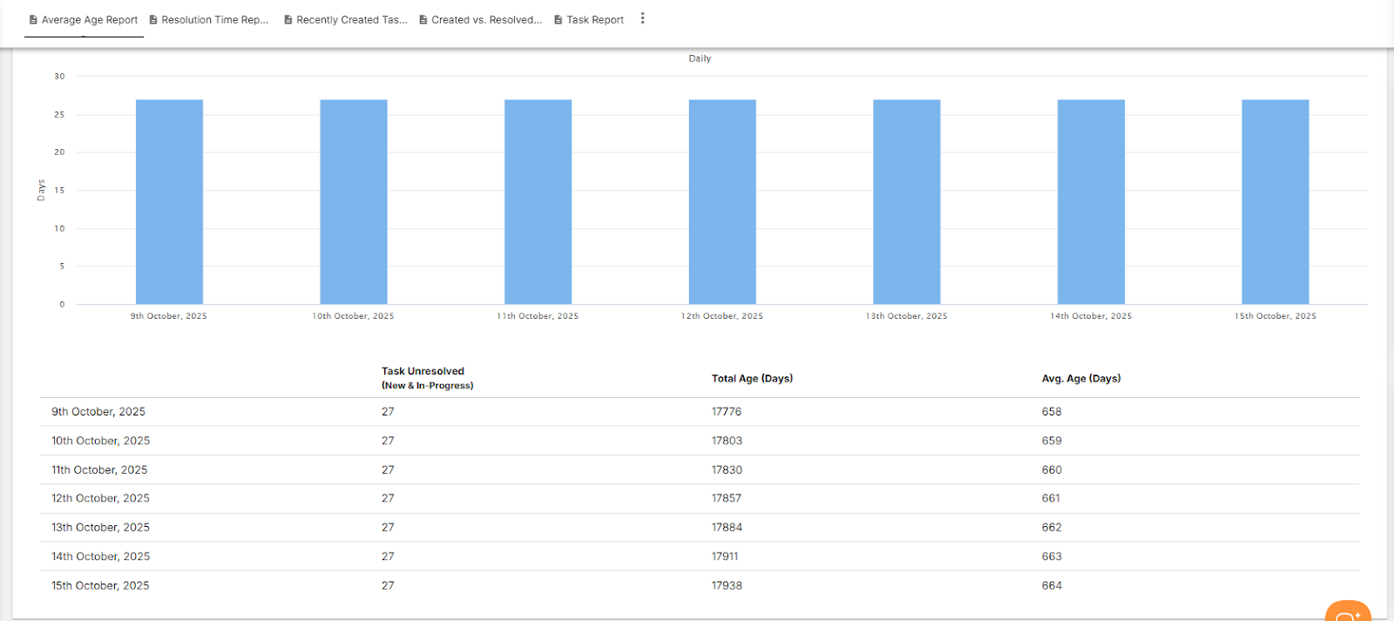The image size is (1394, 621).
Task: Select the 11th October, 2025 table row
Action: coord(99,469)
